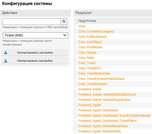
Task: Click the magnifier search icon
Action: point(64,22)
